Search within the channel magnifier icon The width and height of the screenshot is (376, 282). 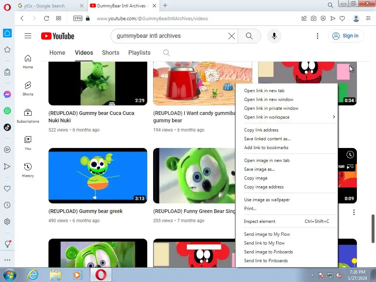tap(166, 53)
